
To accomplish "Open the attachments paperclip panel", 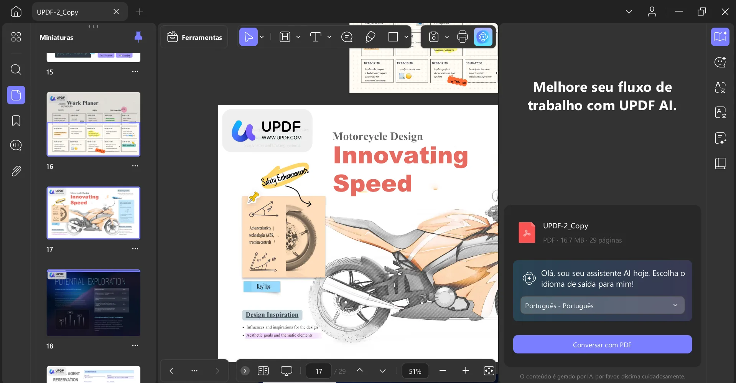I will click(x=16, y=171).
